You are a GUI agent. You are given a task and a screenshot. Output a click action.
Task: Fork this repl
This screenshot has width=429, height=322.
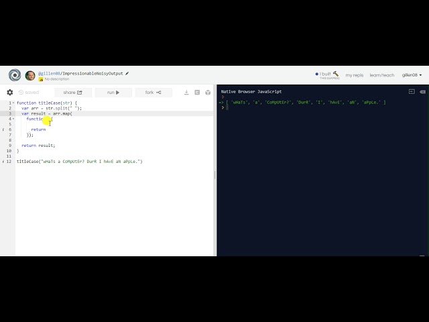coord(154,93)
